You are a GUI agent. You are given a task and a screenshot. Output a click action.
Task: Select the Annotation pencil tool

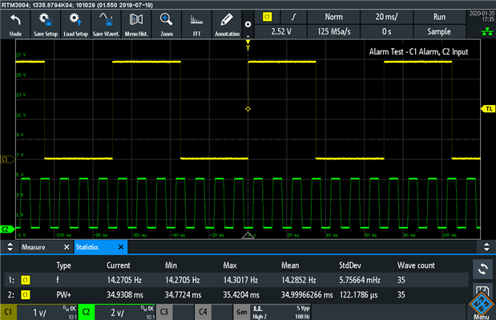pyautogui.click(x=227, y=24)
